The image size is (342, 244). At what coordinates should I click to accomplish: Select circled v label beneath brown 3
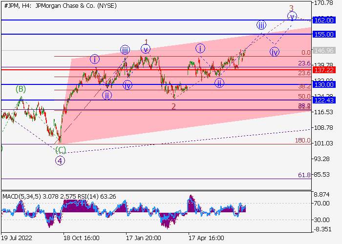292,17
